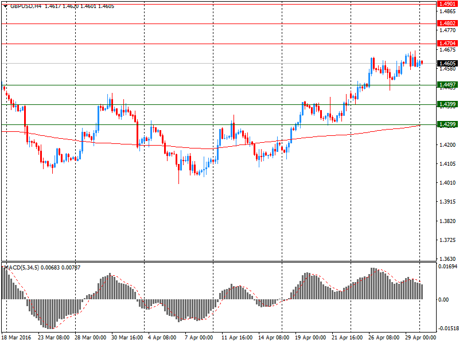Click the 23 Mar 08:00 time label
459x344 pixels.
tap(53, 338)
